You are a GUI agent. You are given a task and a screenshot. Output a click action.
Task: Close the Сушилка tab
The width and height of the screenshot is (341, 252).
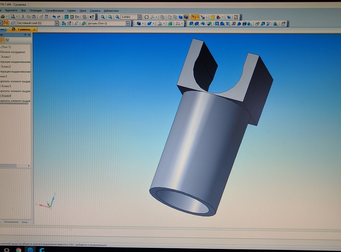(34, 30)
